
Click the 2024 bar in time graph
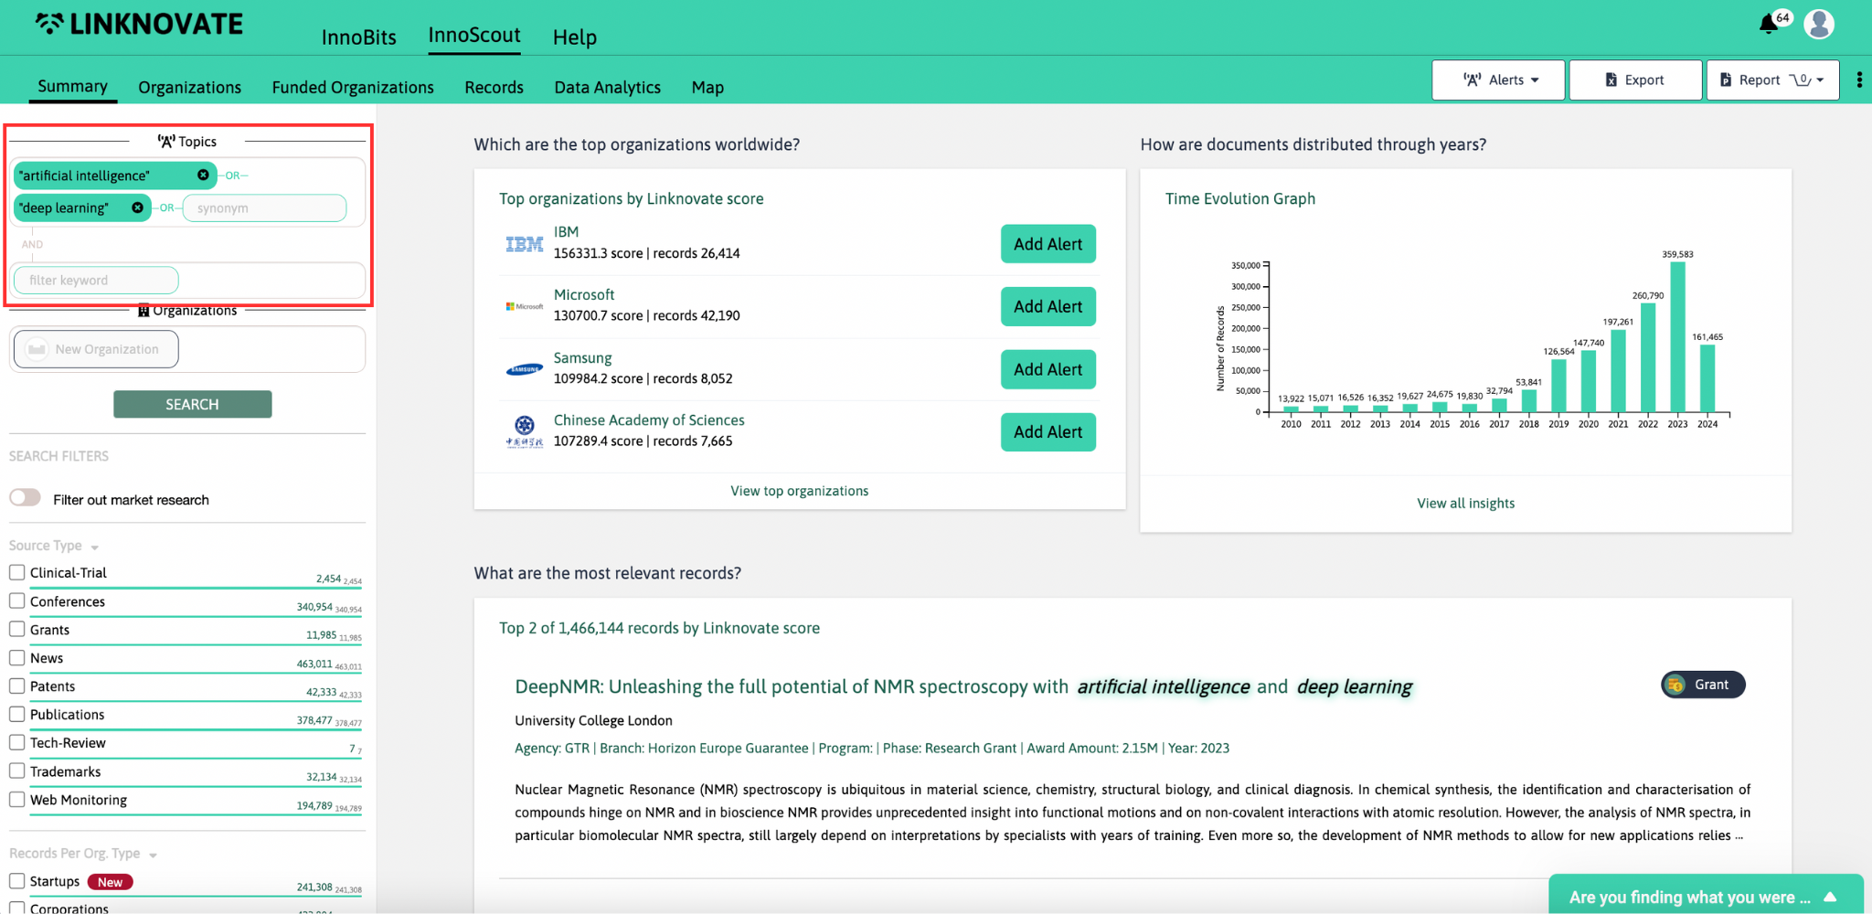point(1707,378)
